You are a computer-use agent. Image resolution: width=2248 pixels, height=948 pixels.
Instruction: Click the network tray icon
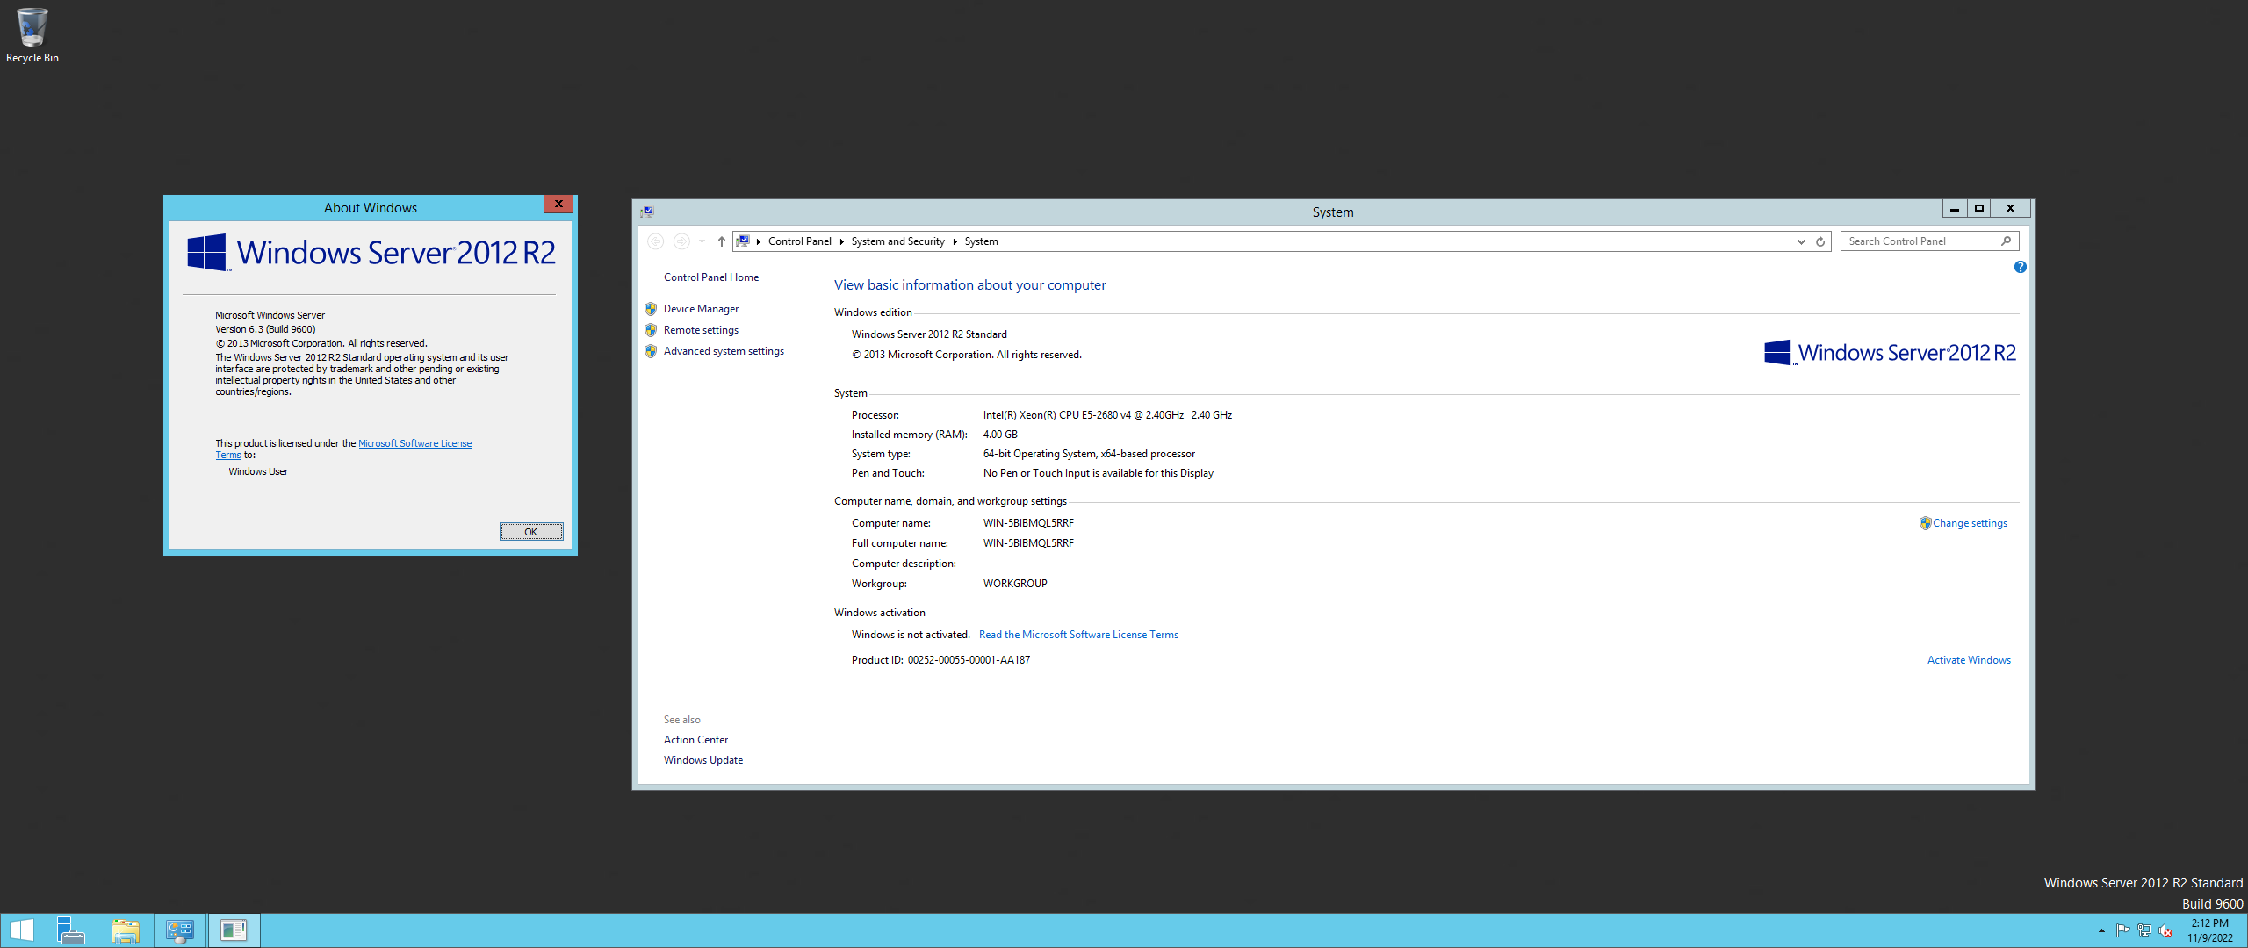(x=2144, y=930)
